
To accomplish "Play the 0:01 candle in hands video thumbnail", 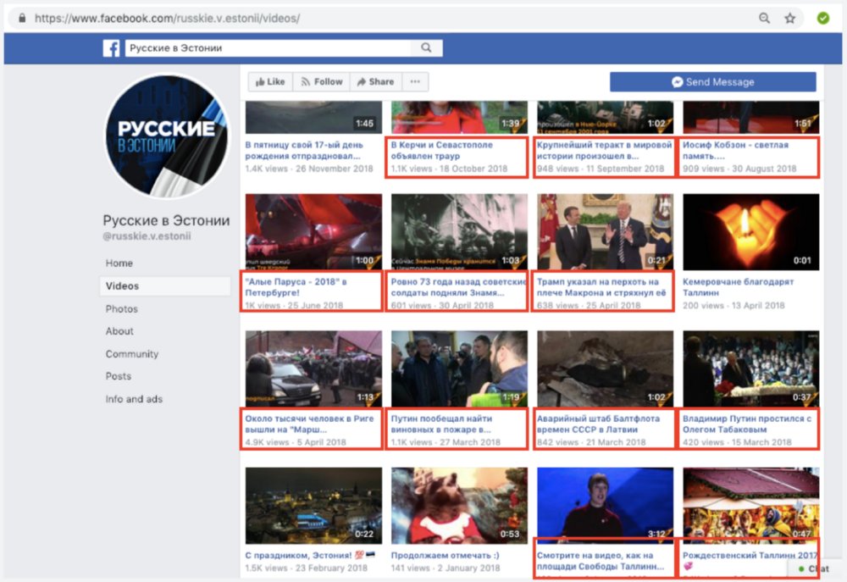I will (750, 232).
